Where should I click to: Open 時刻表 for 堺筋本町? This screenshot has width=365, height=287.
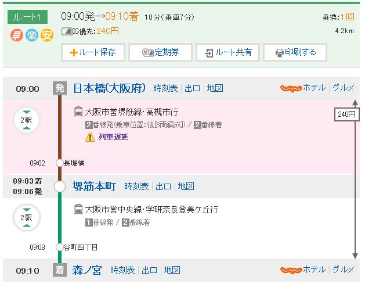tap(136, 186)
